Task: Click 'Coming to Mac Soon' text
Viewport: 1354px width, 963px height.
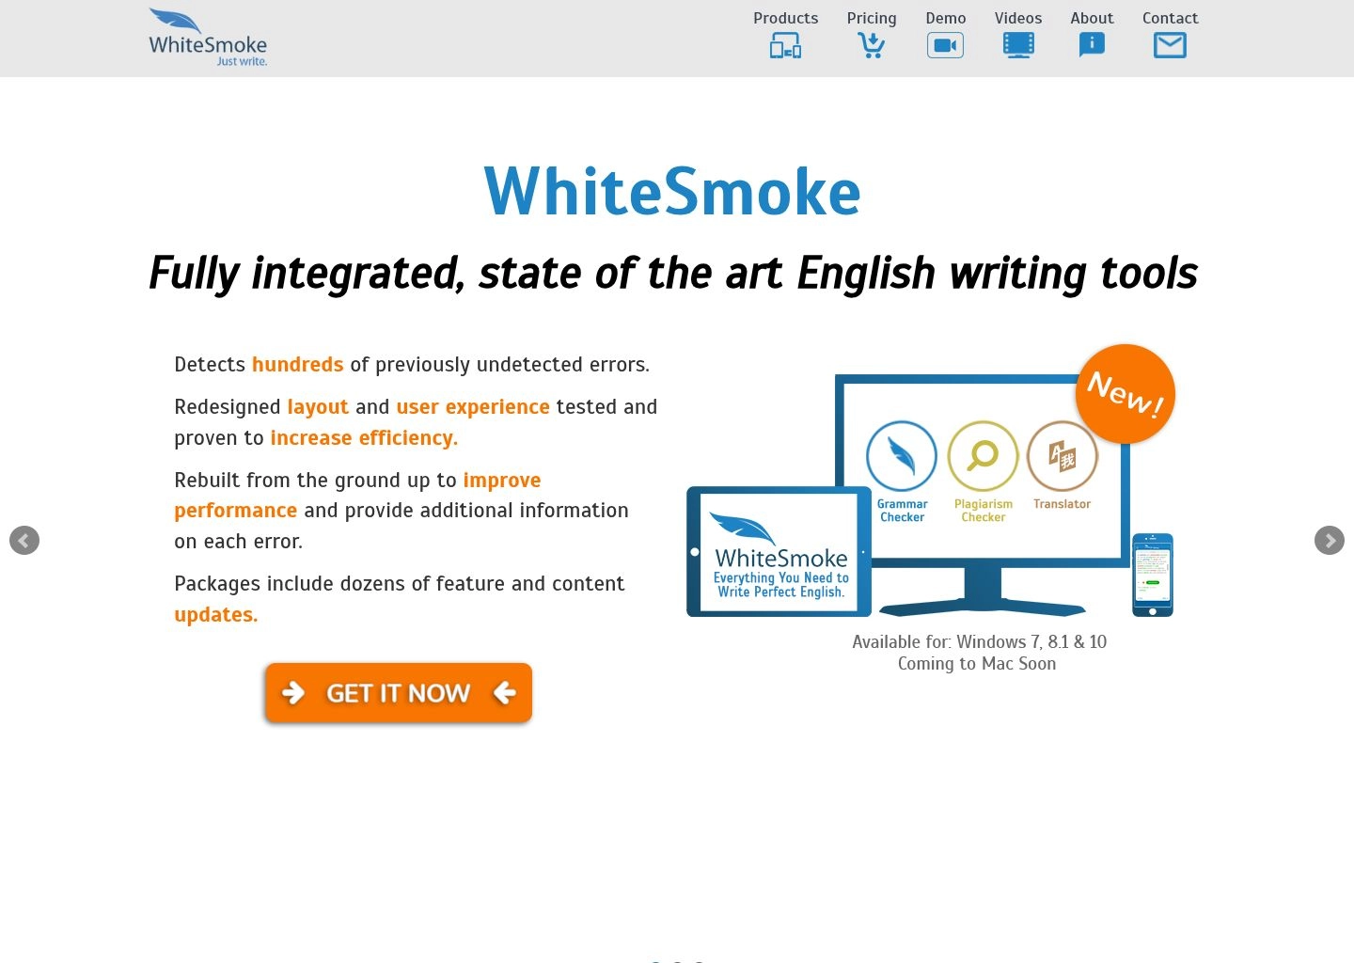Action: pos(977,664)
